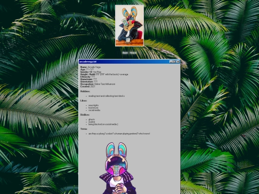259x194 pixels.
Task: Click the Orientation line
Action: pyautogui.click(x=89, y=81)
